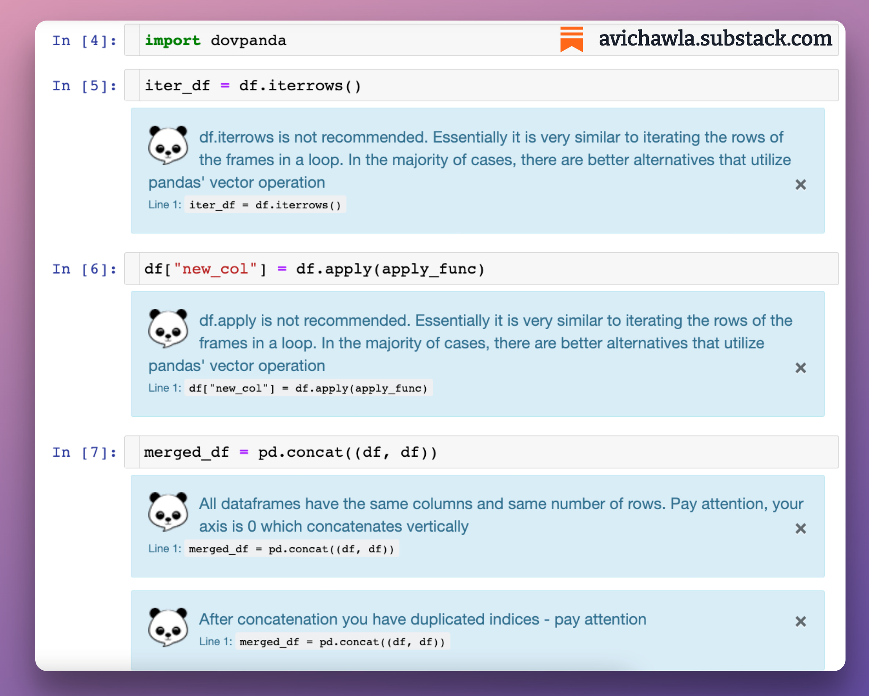
Task: Click the df.apply(apply_func) code cell
Action: (x=524, y=269)
